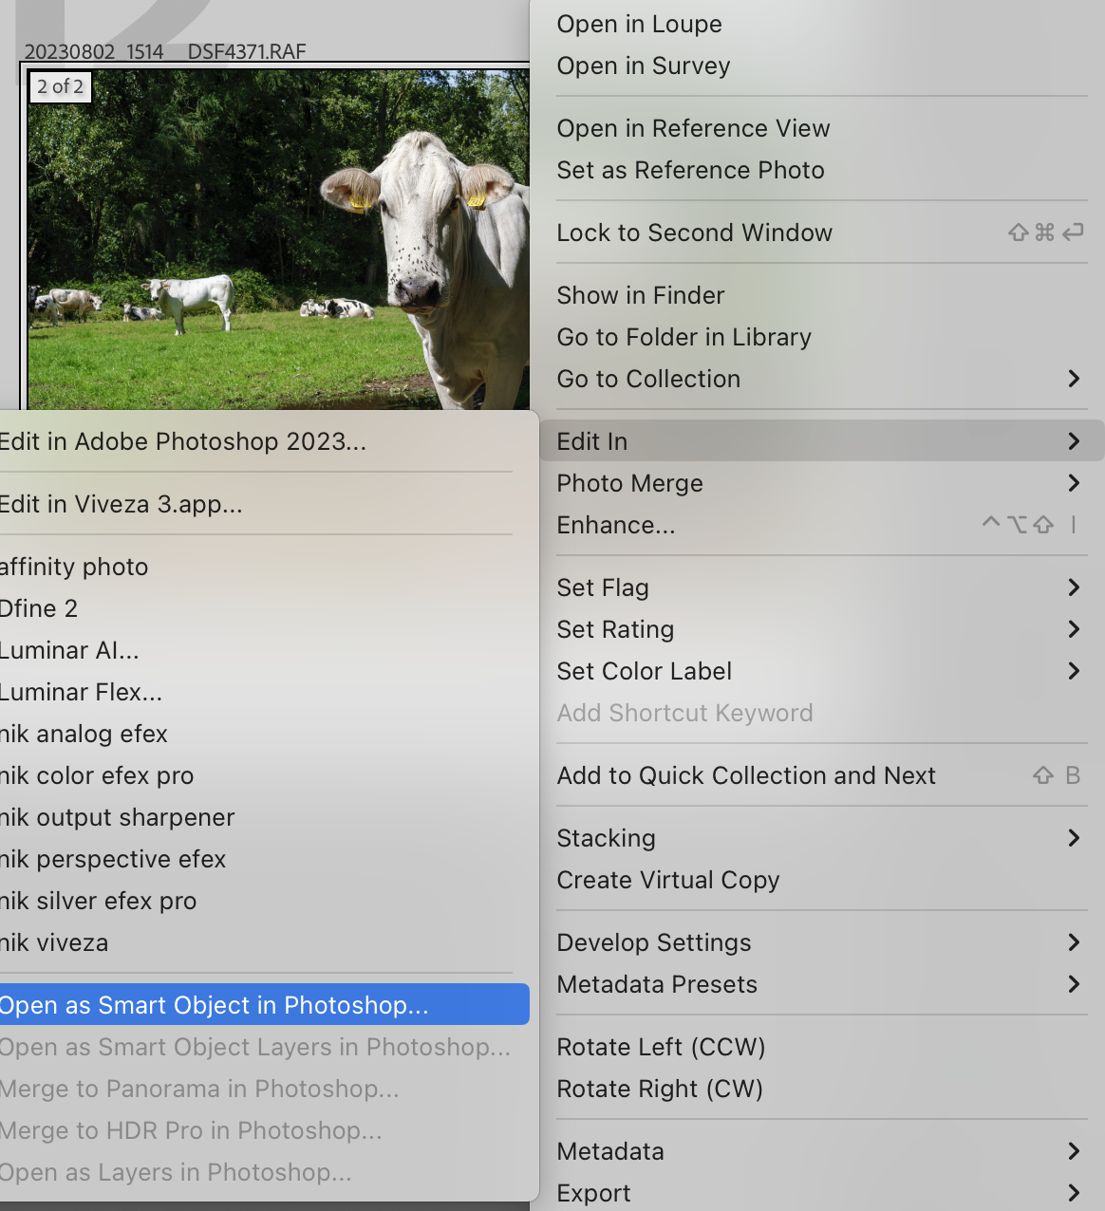Open the Photo Merge submenu
The width and height of the screenshot is (1105, 1211).
point(629,483)
